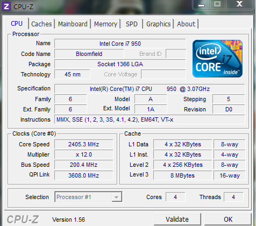
Task: Open the Processor #1 selection dropdown
Action: [88, 197]
